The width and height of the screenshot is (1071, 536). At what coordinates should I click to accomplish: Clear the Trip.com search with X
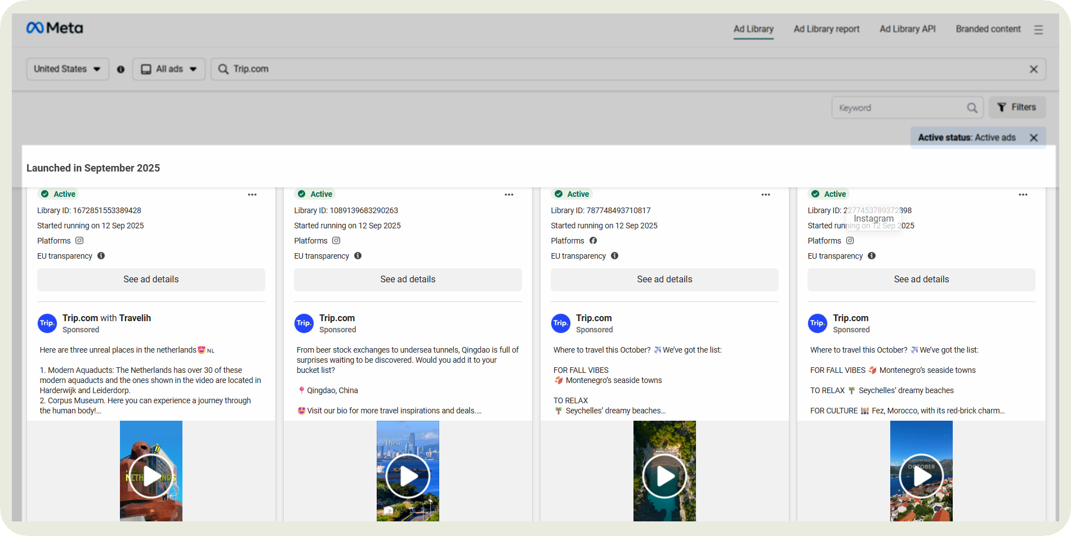[x=1034, y=69]
